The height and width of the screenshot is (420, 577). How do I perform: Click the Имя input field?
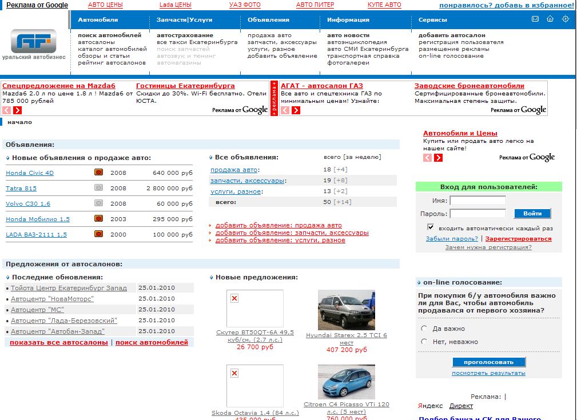click(x=477, y=201)
